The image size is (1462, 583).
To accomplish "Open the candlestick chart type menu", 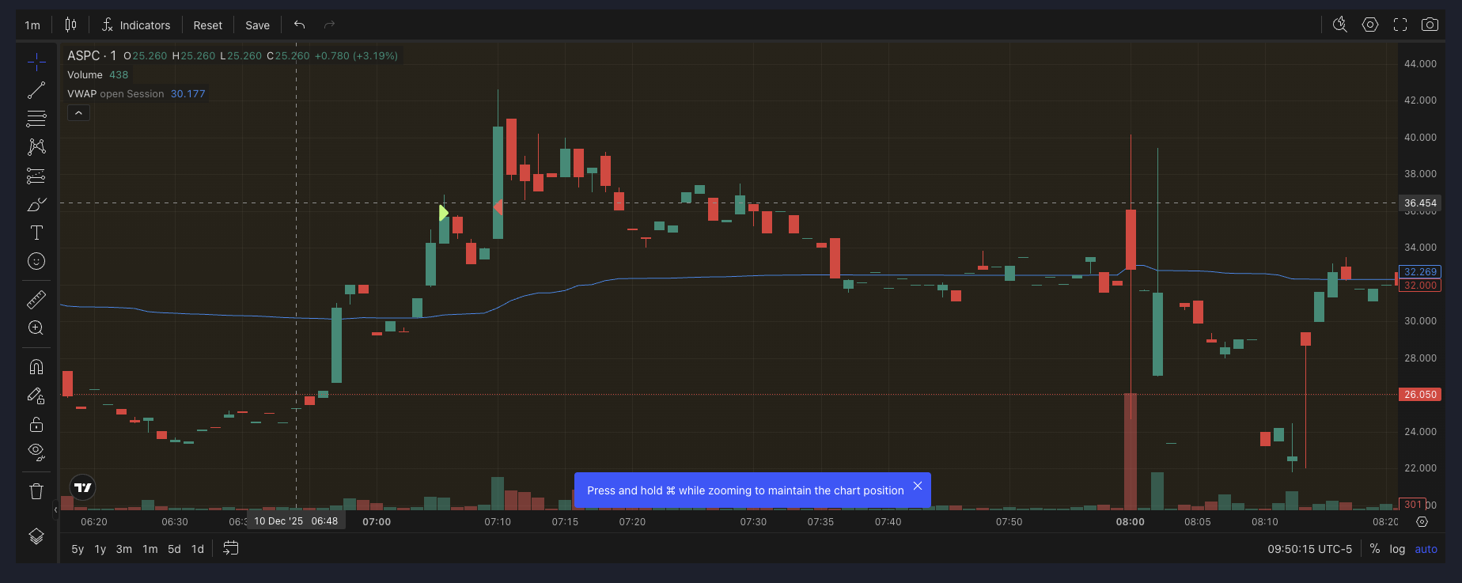I will point(70,25).
